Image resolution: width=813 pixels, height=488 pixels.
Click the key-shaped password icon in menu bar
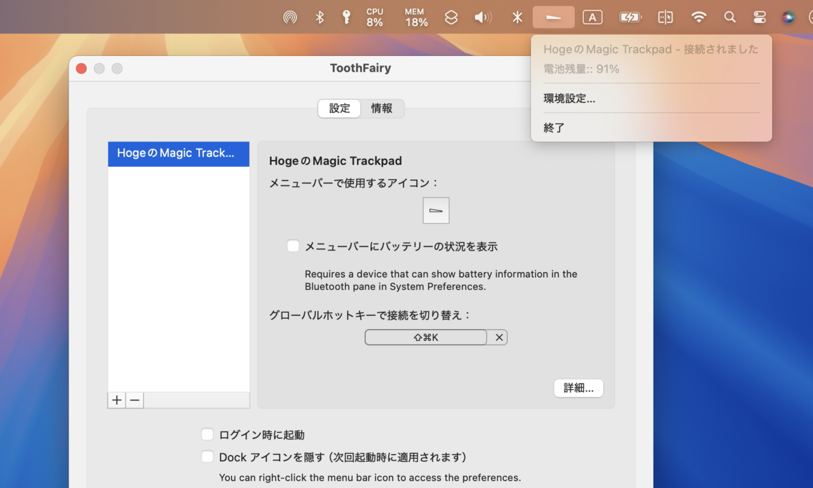coord(346,17)
